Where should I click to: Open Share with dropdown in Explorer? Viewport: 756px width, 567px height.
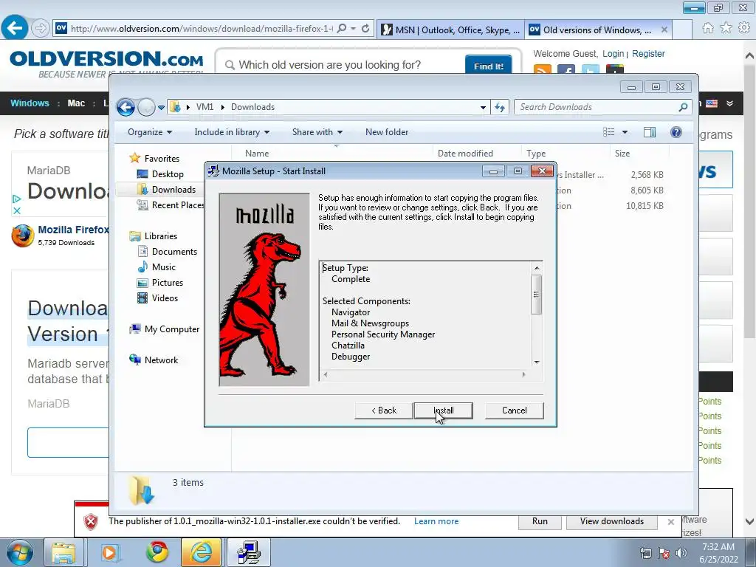(x=317, y=132)
